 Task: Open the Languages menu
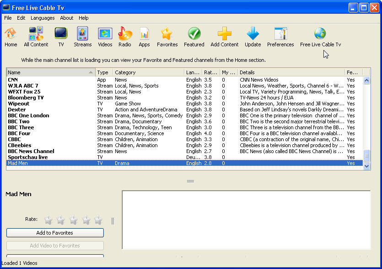pos(43,18)
